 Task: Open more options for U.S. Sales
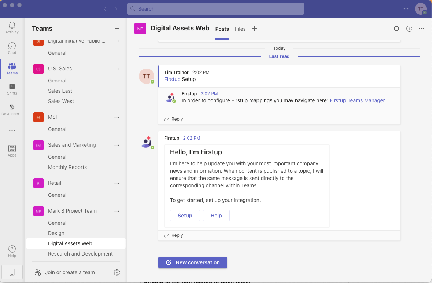point(117,69)
